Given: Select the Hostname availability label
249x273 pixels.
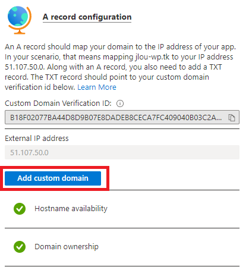Looking at the screenshot, I should [x=71, y=209].
